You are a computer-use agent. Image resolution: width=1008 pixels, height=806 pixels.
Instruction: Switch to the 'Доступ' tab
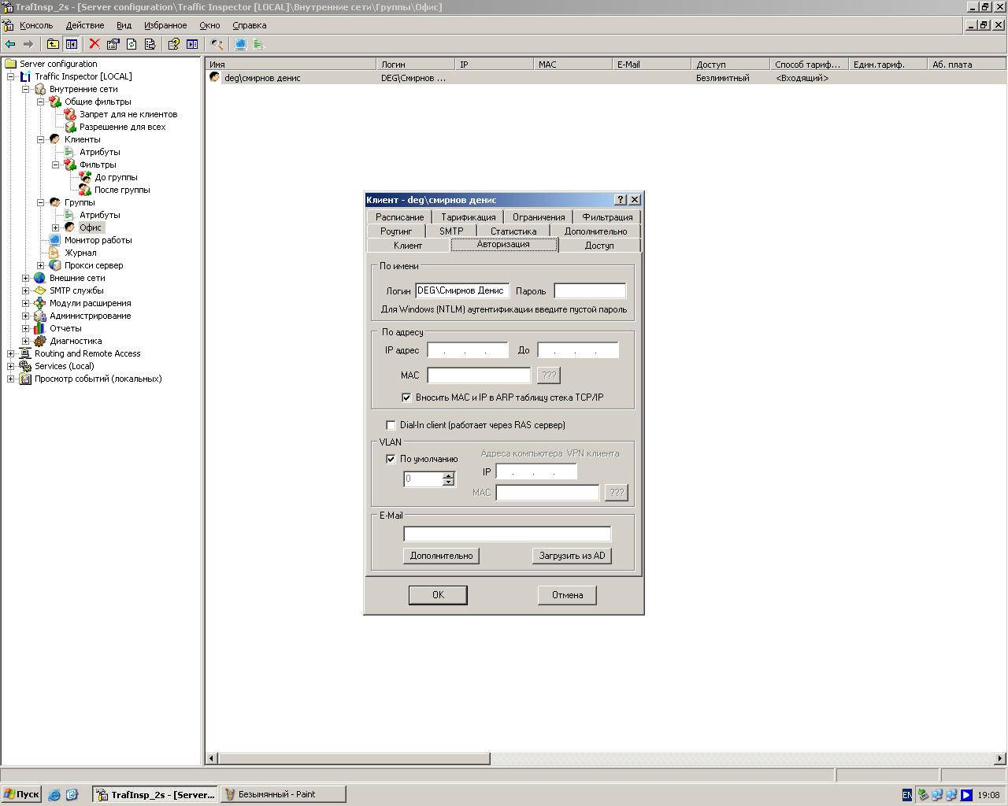(599, 246)
